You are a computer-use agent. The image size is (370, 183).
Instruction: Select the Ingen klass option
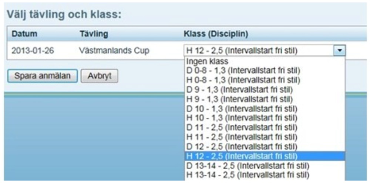pos(265,61)
